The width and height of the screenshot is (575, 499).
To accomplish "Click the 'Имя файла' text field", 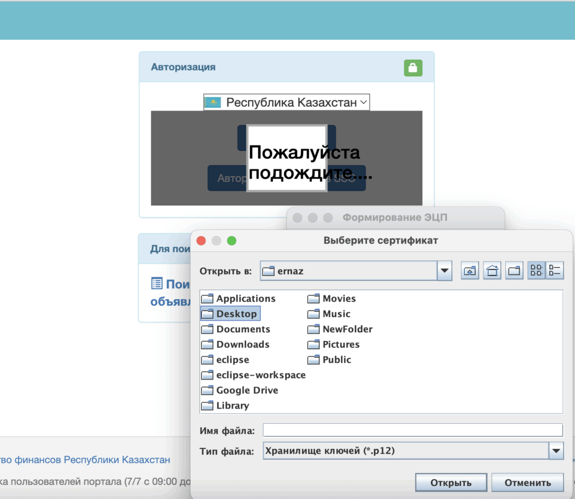I will (413, 431).
